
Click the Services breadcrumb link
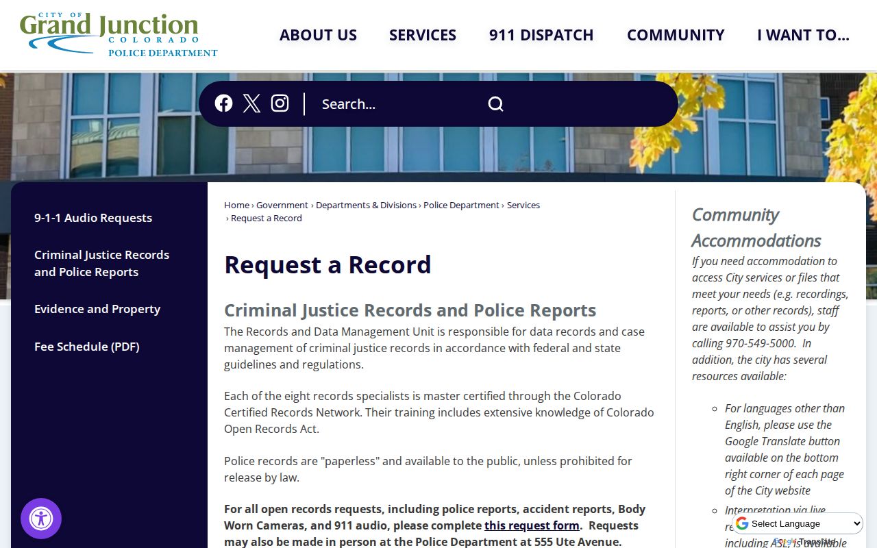click(x=523, y=205)
